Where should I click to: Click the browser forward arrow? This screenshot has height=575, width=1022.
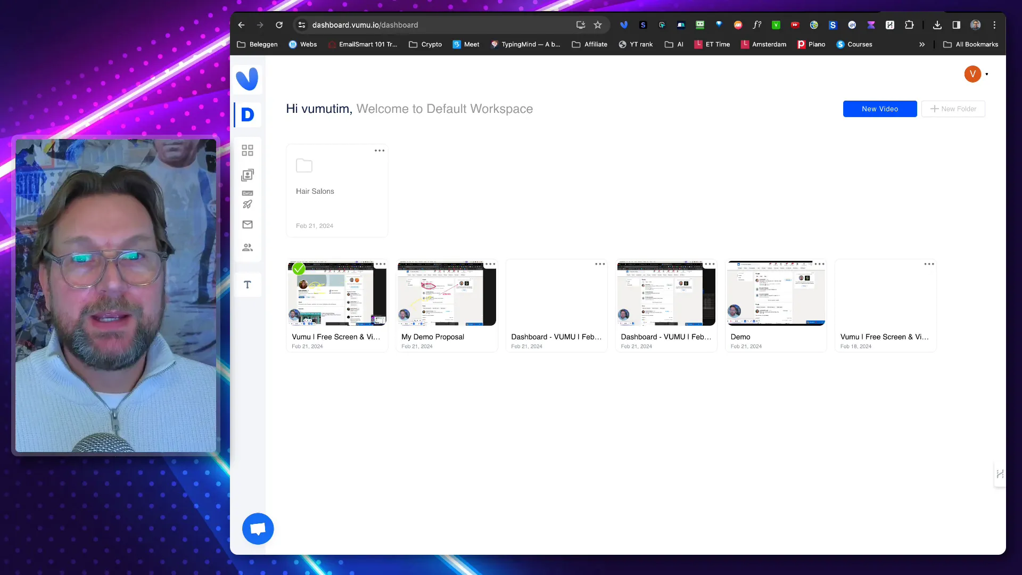tap(260, 25)
